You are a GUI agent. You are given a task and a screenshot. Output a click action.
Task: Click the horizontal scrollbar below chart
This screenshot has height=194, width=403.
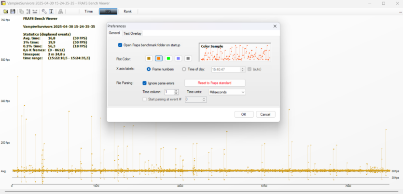point(202,192)
